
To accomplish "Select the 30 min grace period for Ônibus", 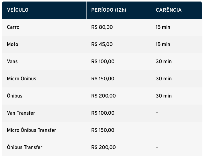I will 164,96.
